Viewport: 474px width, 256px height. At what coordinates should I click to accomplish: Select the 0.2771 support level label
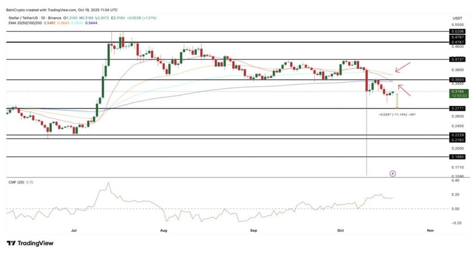(x=457, y=108)
